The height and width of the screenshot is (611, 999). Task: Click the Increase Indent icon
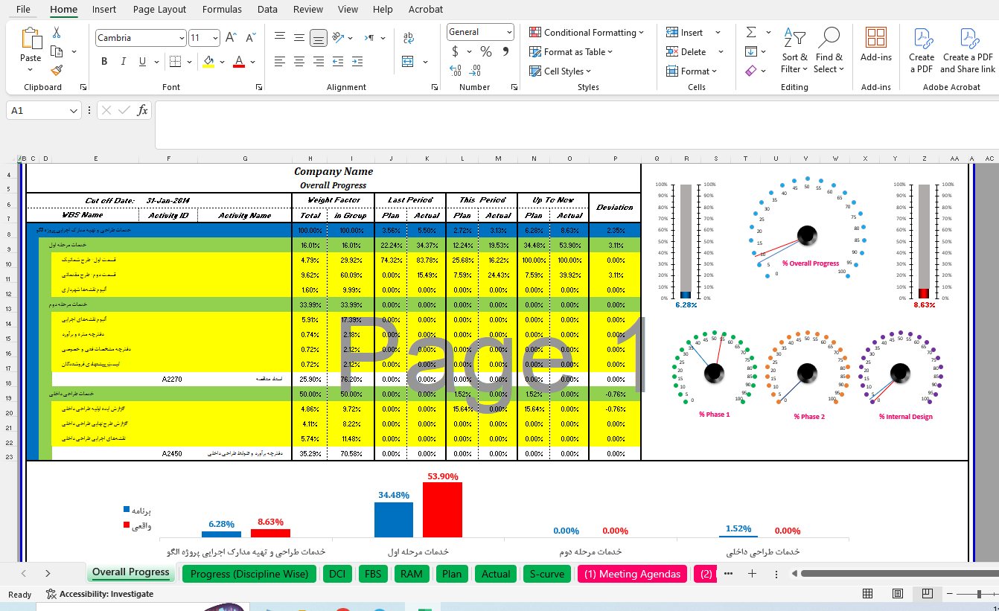click(x=357, y=61)
